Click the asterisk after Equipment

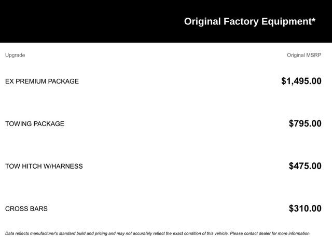pyautogui.click(x=313, y=20)
